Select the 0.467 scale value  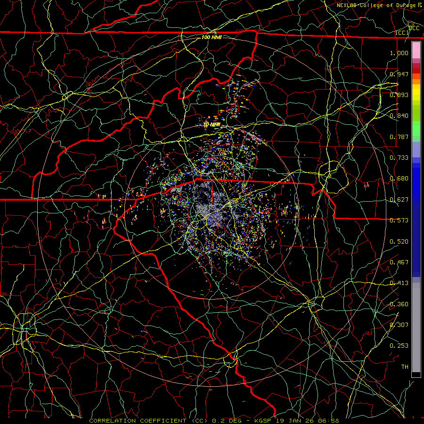399,262
